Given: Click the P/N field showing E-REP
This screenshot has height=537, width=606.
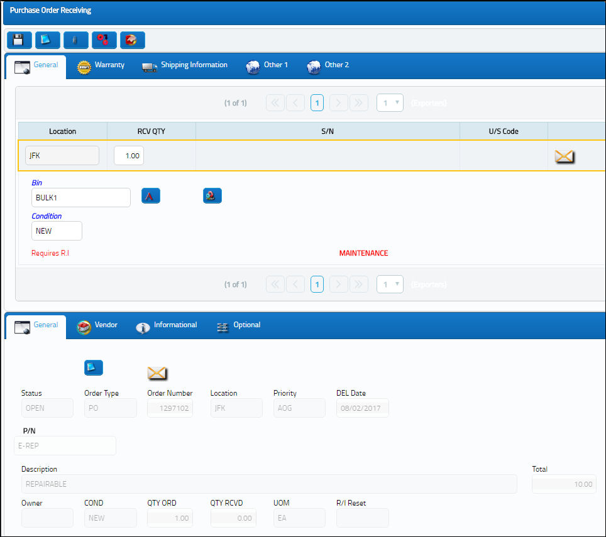Looking at the screenshot, I should tap(65, 445).
